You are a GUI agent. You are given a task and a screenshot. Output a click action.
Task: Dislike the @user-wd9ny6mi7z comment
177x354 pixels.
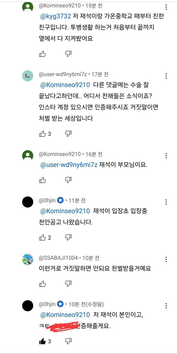coord(68,134)
